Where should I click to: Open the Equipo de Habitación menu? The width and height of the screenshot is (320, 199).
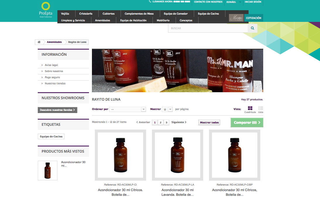[133, 20]
